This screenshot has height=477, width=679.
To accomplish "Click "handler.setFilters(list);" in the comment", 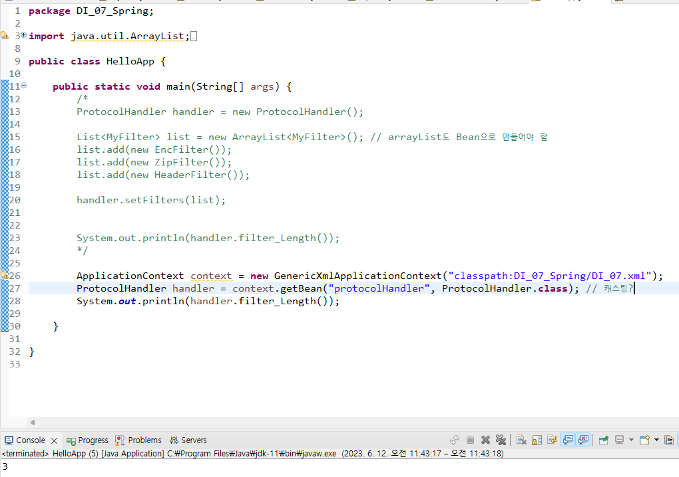I will [x=151, y=200].
